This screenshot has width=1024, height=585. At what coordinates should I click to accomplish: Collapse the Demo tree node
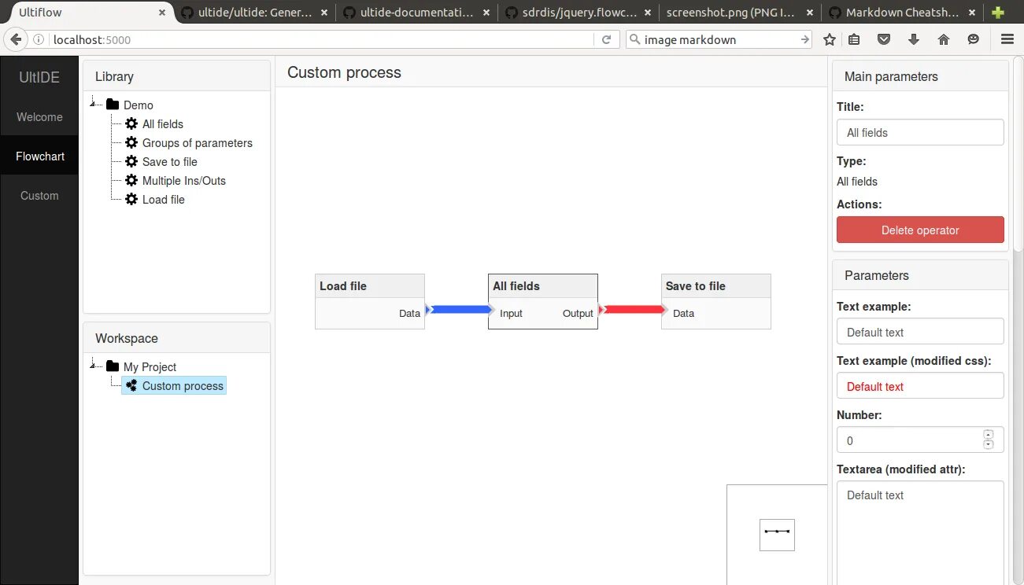[94, 103]
